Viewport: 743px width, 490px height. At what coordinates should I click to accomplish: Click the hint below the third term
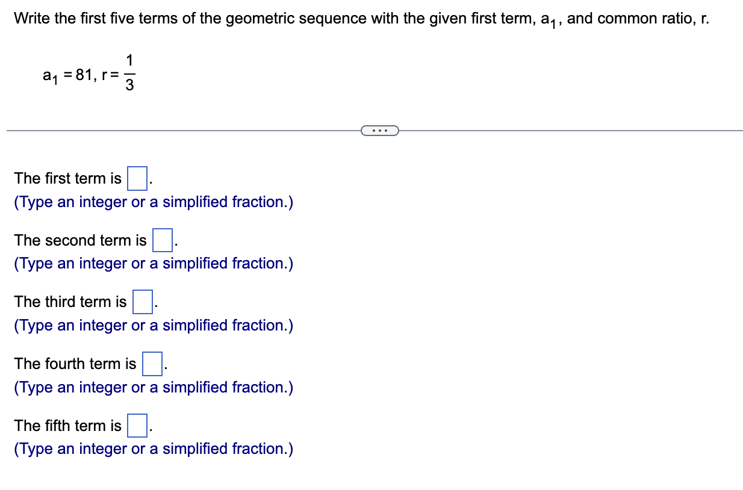(x=154, y=325)
